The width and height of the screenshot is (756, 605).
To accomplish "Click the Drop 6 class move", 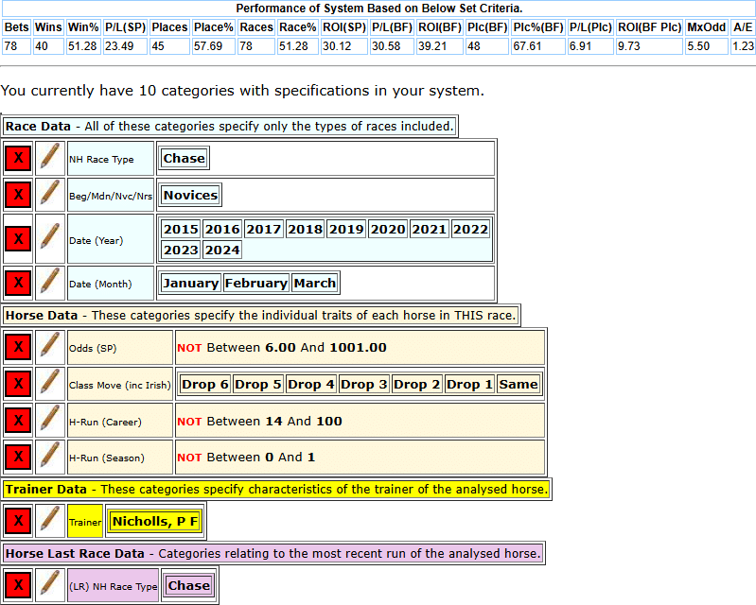I will point(205,385).
